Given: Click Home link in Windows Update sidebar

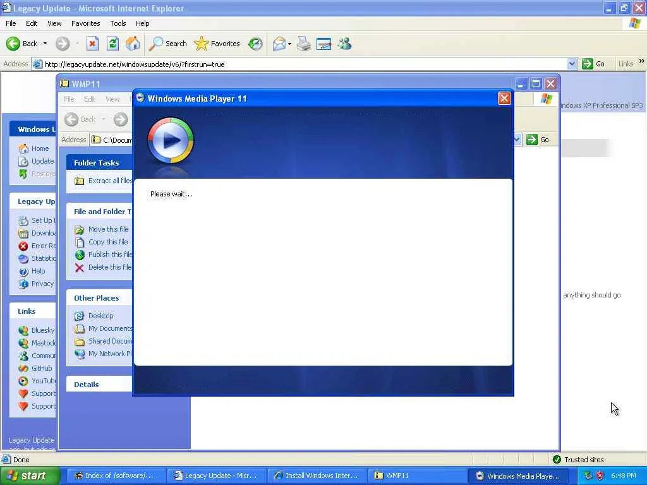Looking at the screenshot, I should [x=34, y=148].
